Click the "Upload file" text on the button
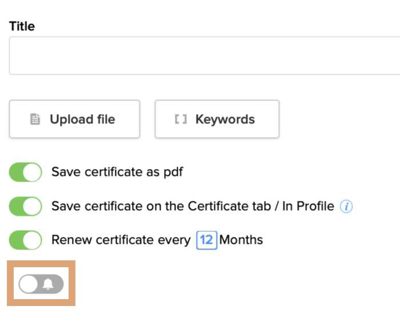Viewport: 400px width, 322px height. click(x=82, y=119)
